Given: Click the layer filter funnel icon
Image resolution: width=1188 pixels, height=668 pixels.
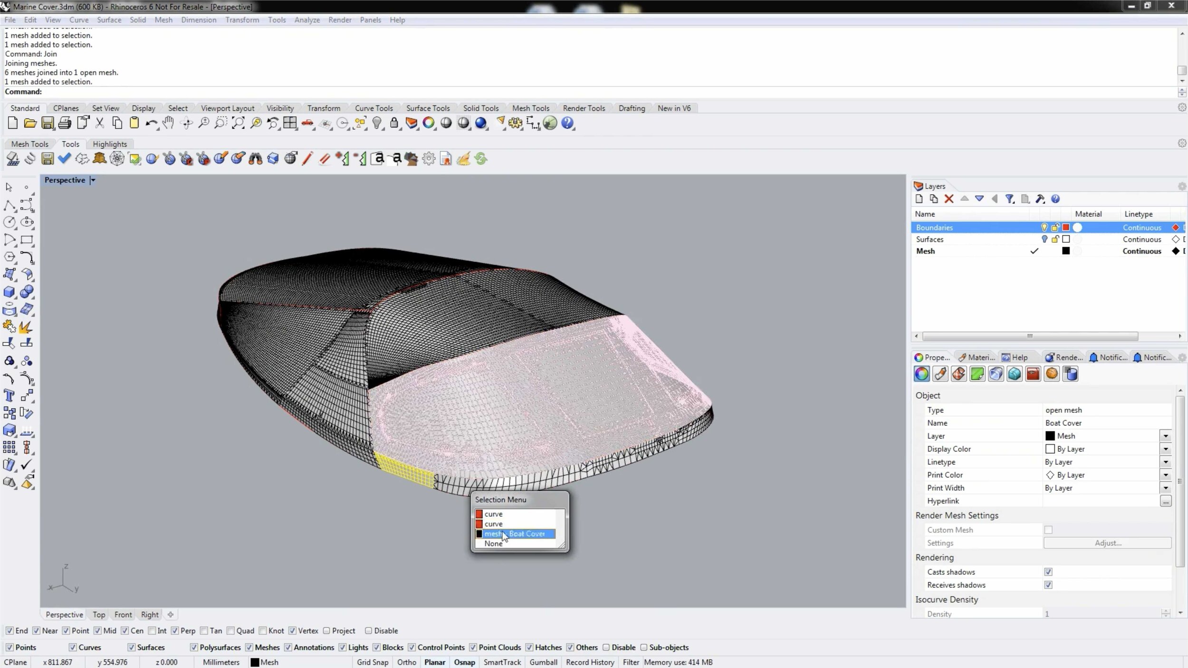Looking at the screenshot, I should [1010, 199].
